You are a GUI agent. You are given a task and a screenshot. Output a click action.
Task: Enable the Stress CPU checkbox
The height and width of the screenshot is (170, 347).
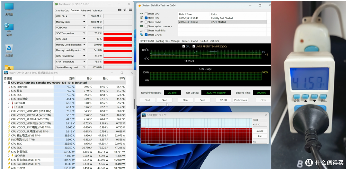coord(146,14)
